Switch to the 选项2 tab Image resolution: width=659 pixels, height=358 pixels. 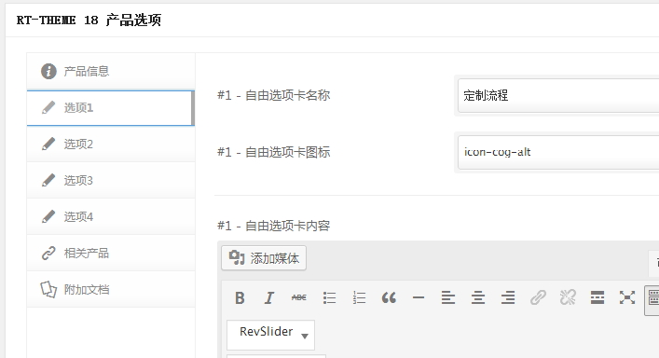[x=111, y=145]
